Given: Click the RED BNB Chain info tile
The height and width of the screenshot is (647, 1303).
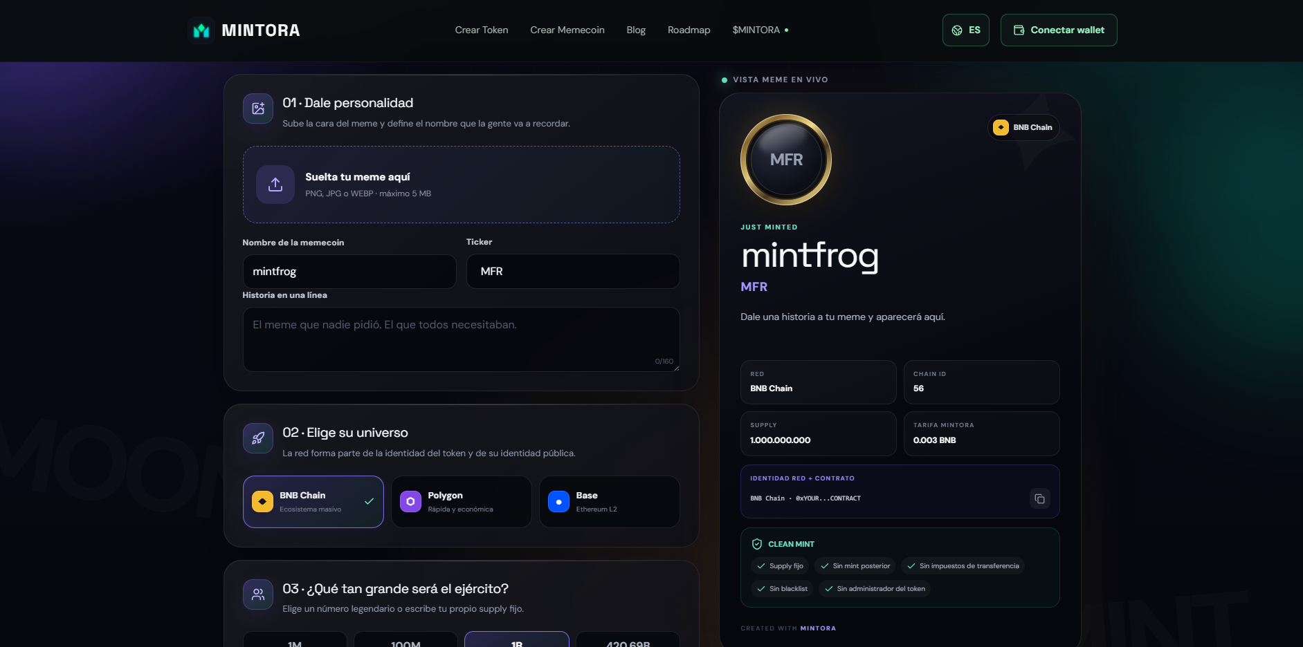Looking at the screenshot, I should pyautogui.click(x=819, y=382).
